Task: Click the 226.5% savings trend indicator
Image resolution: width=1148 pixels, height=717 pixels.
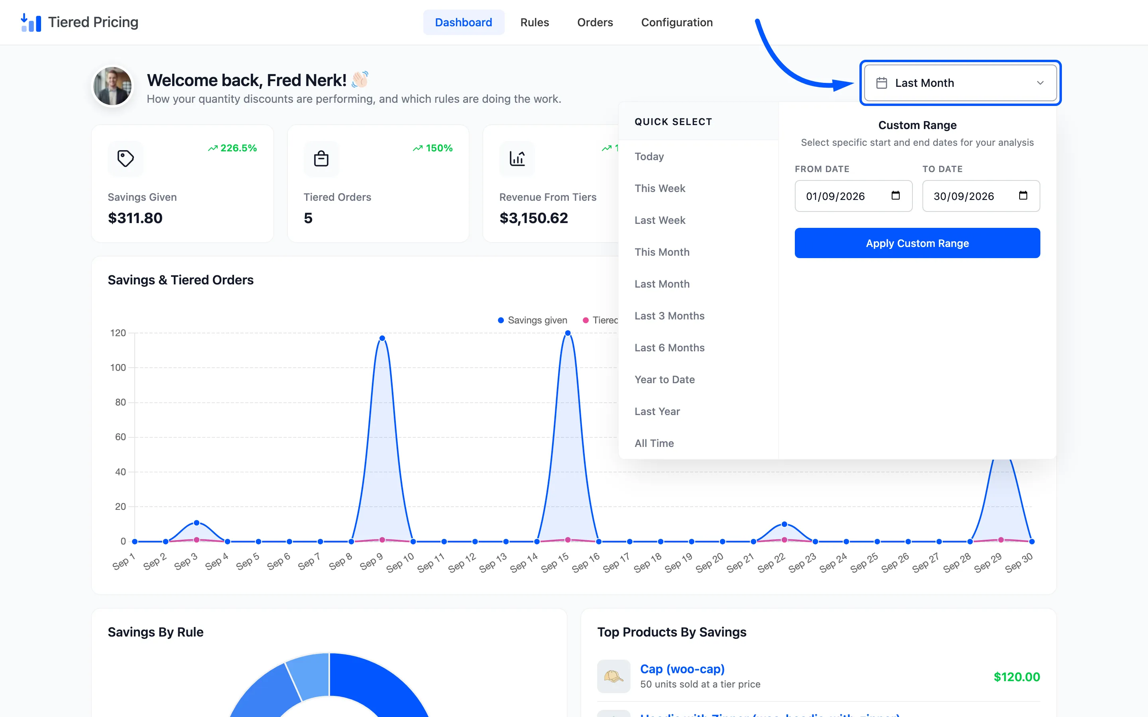Action: tap(232, 148)
